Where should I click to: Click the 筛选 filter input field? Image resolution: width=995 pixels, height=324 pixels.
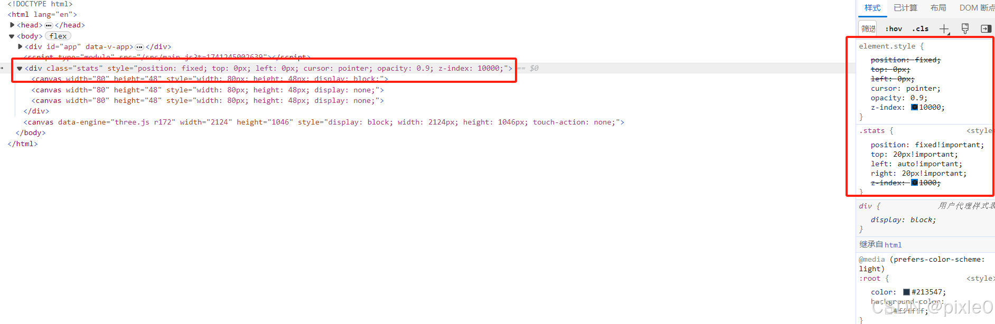pos(868,29)
